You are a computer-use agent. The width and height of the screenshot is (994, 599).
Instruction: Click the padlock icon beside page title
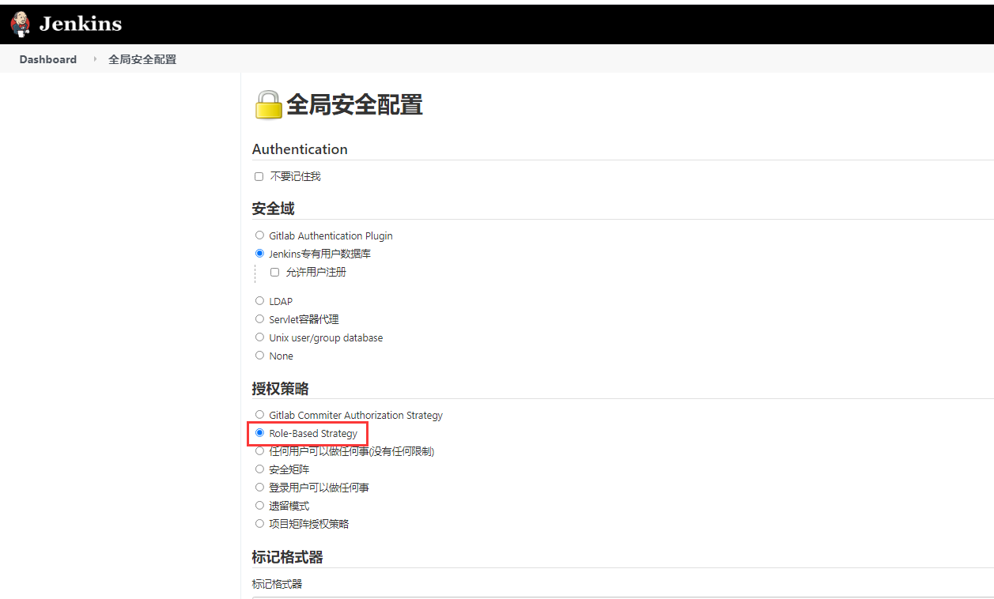pyautogui.click(x=268, y=104)
